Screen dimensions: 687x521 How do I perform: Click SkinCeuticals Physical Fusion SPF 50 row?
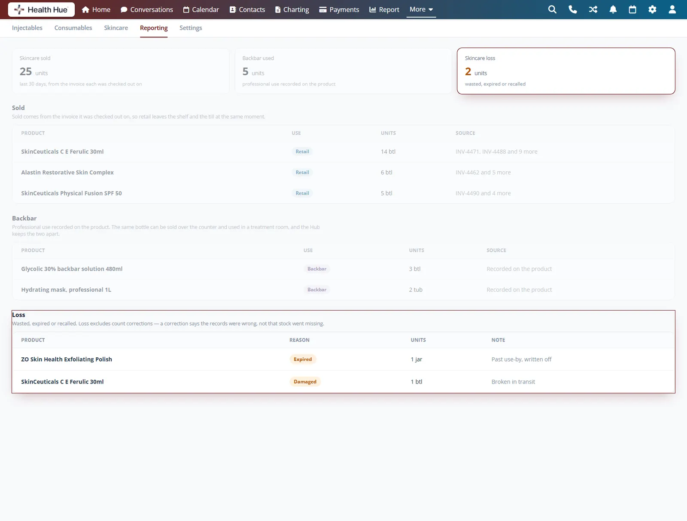point(343,193)
